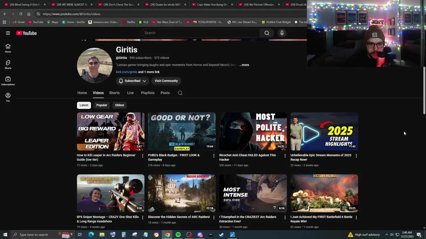This screenshot has height=239, width=426.
Task: Open Microsoft Edge from the taskbar
Action: [91, 235]
